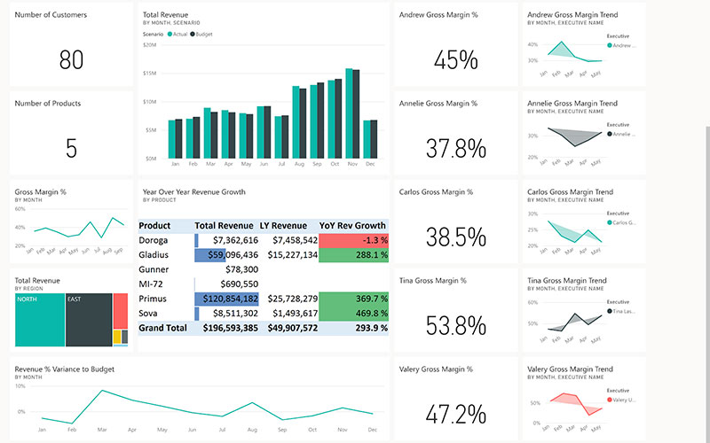This screenshot has width=710, height=443.
Task: Sort by the YoY Rev Growth header
Action: pos(352,226)
